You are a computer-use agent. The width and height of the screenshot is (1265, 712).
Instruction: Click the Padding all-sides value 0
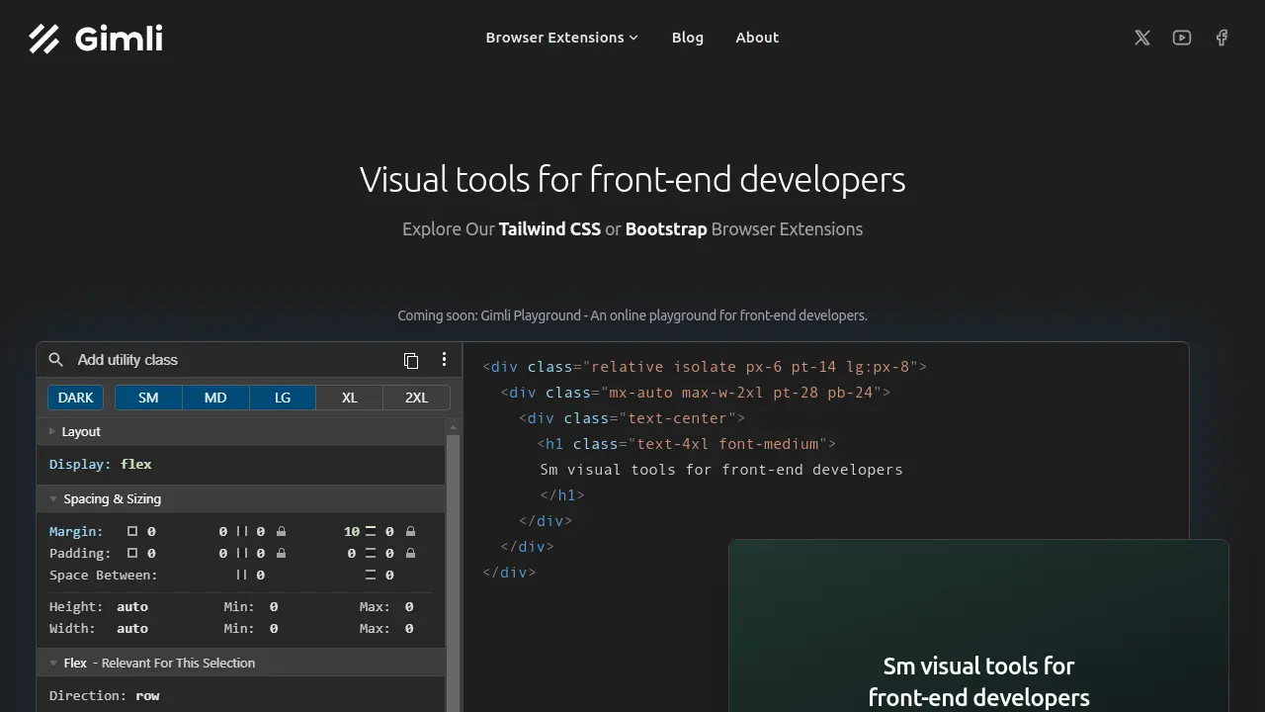click(x=151, y=553)
